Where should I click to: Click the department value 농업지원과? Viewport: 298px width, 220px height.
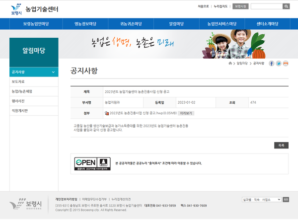[x=112, y=103]
